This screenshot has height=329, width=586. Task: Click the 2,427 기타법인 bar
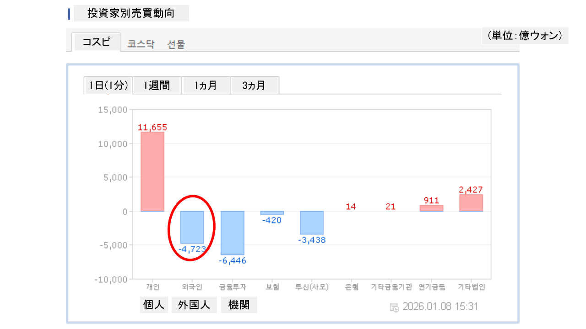click(x=471, y=203)
